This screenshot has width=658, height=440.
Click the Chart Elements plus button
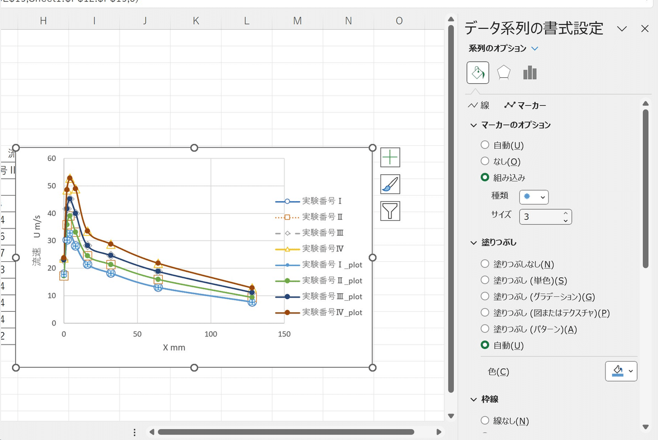pyautogui.click(x=390, y=157)
